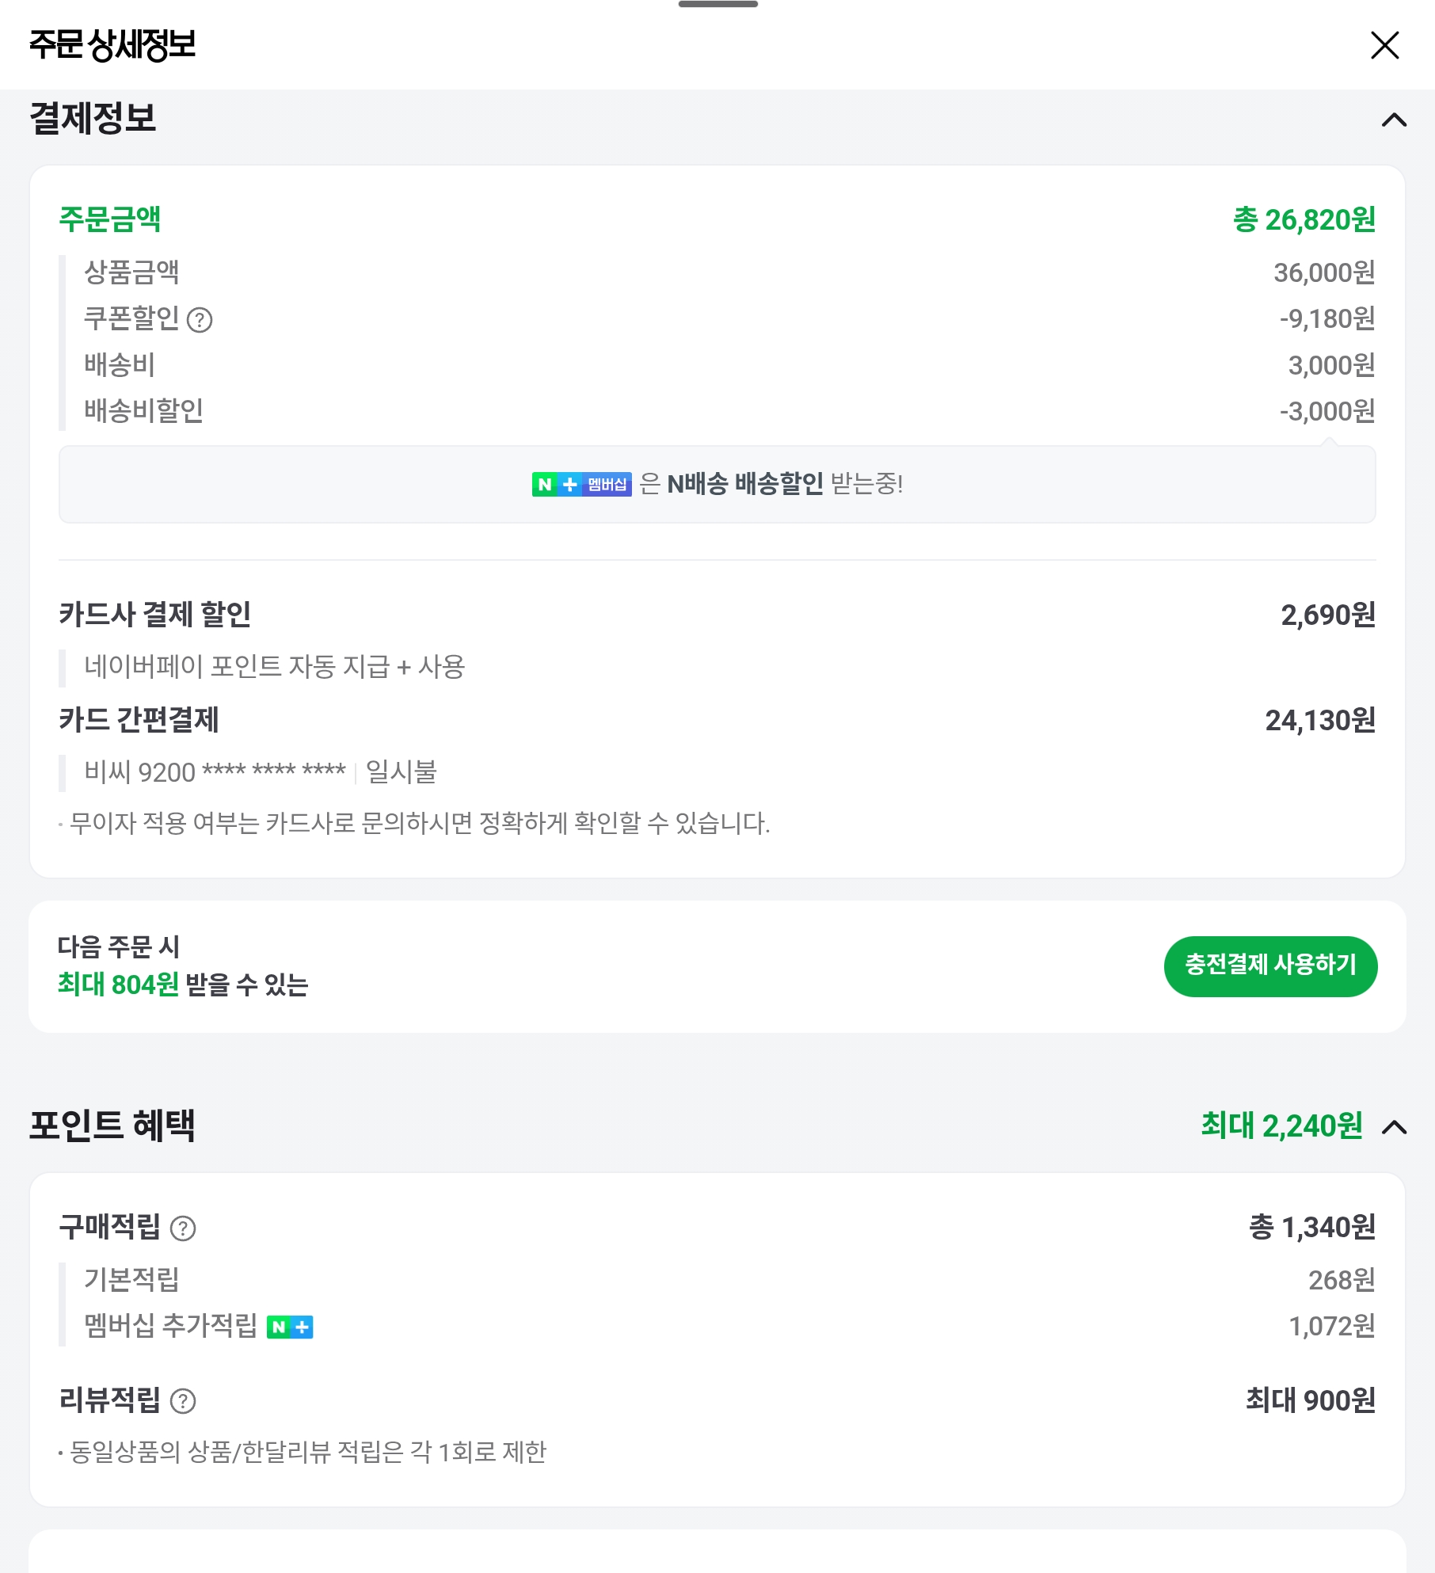Tap the 충전결제 사용하기 button
The width and height of the screenshot is (1435, 1573).
click(1269, 966)
